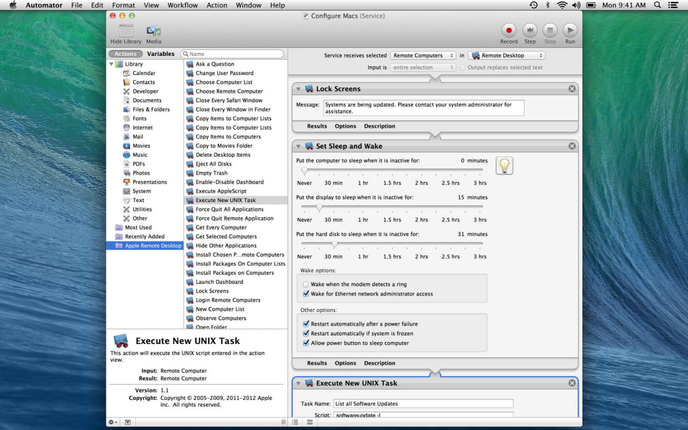
Task: Open the Workflow menu
Action: [x=182, y=5]
